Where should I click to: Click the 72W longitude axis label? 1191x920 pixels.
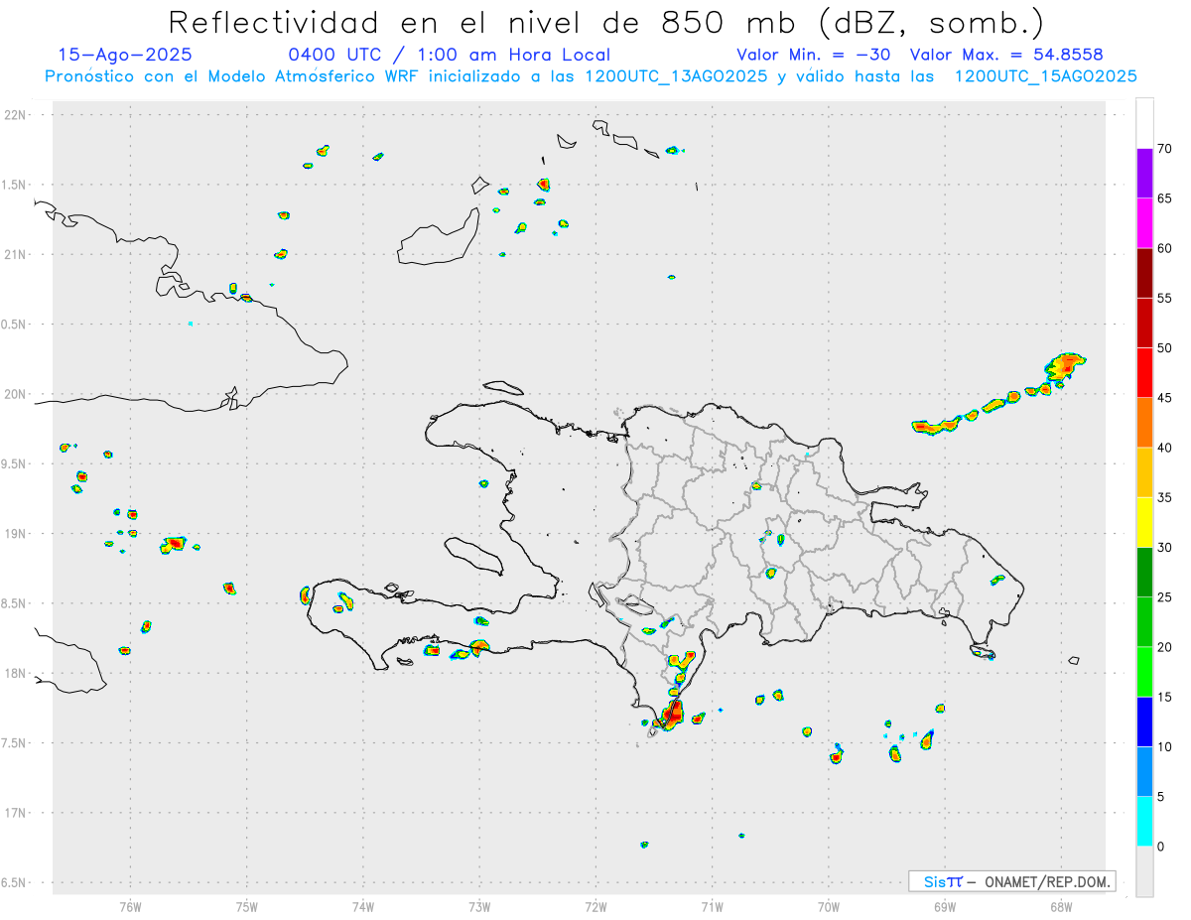click(x=595, y=906)
